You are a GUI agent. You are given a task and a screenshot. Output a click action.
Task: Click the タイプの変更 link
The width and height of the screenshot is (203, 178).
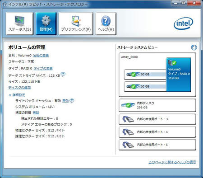[x=43, y=68]
